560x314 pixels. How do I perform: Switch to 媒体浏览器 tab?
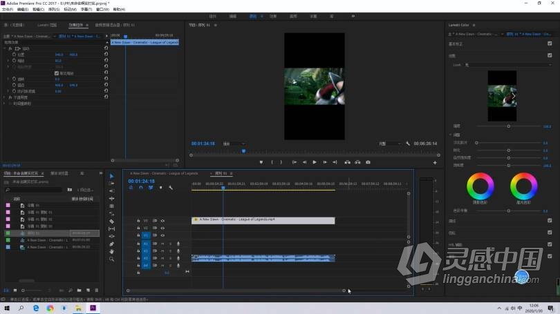pos(59,173)
